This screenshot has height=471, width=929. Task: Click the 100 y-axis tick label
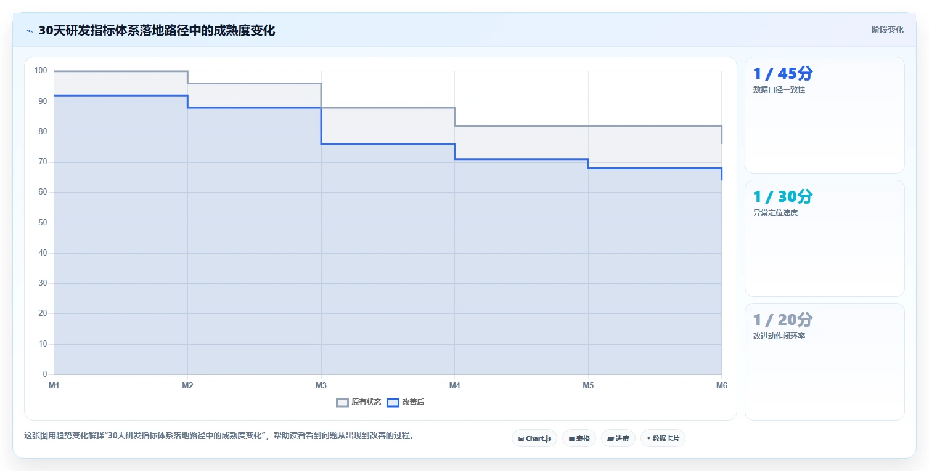41,71
